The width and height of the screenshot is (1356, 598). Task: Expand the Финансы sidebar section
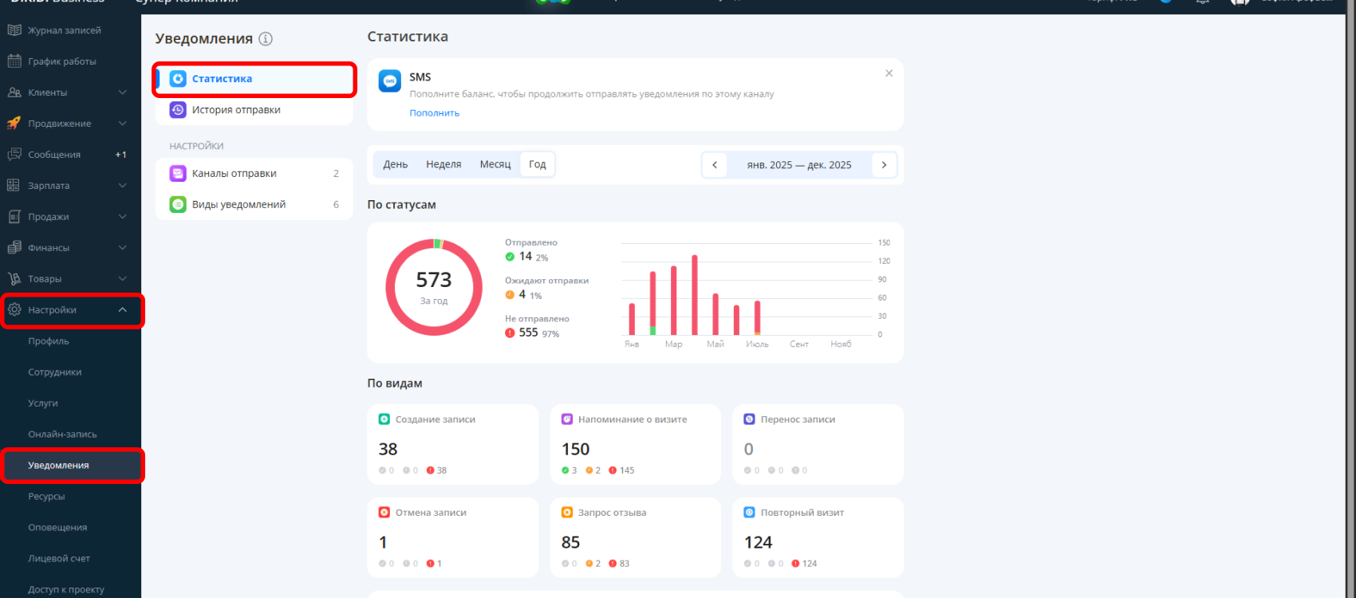pos(122,248)
